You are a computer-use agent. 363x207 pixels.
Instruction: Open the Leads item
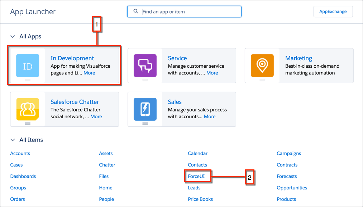click(x=194, y=188)
